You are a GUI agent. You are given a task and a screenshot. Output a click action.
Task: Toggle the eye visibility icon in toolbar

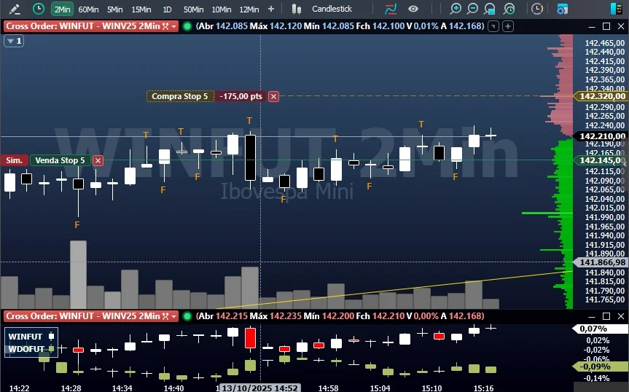tap(413, 9)
